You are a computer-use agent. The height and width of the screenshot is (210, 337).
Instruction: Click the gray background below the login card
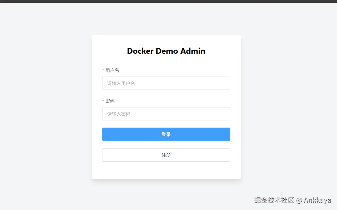pos(166,194)
